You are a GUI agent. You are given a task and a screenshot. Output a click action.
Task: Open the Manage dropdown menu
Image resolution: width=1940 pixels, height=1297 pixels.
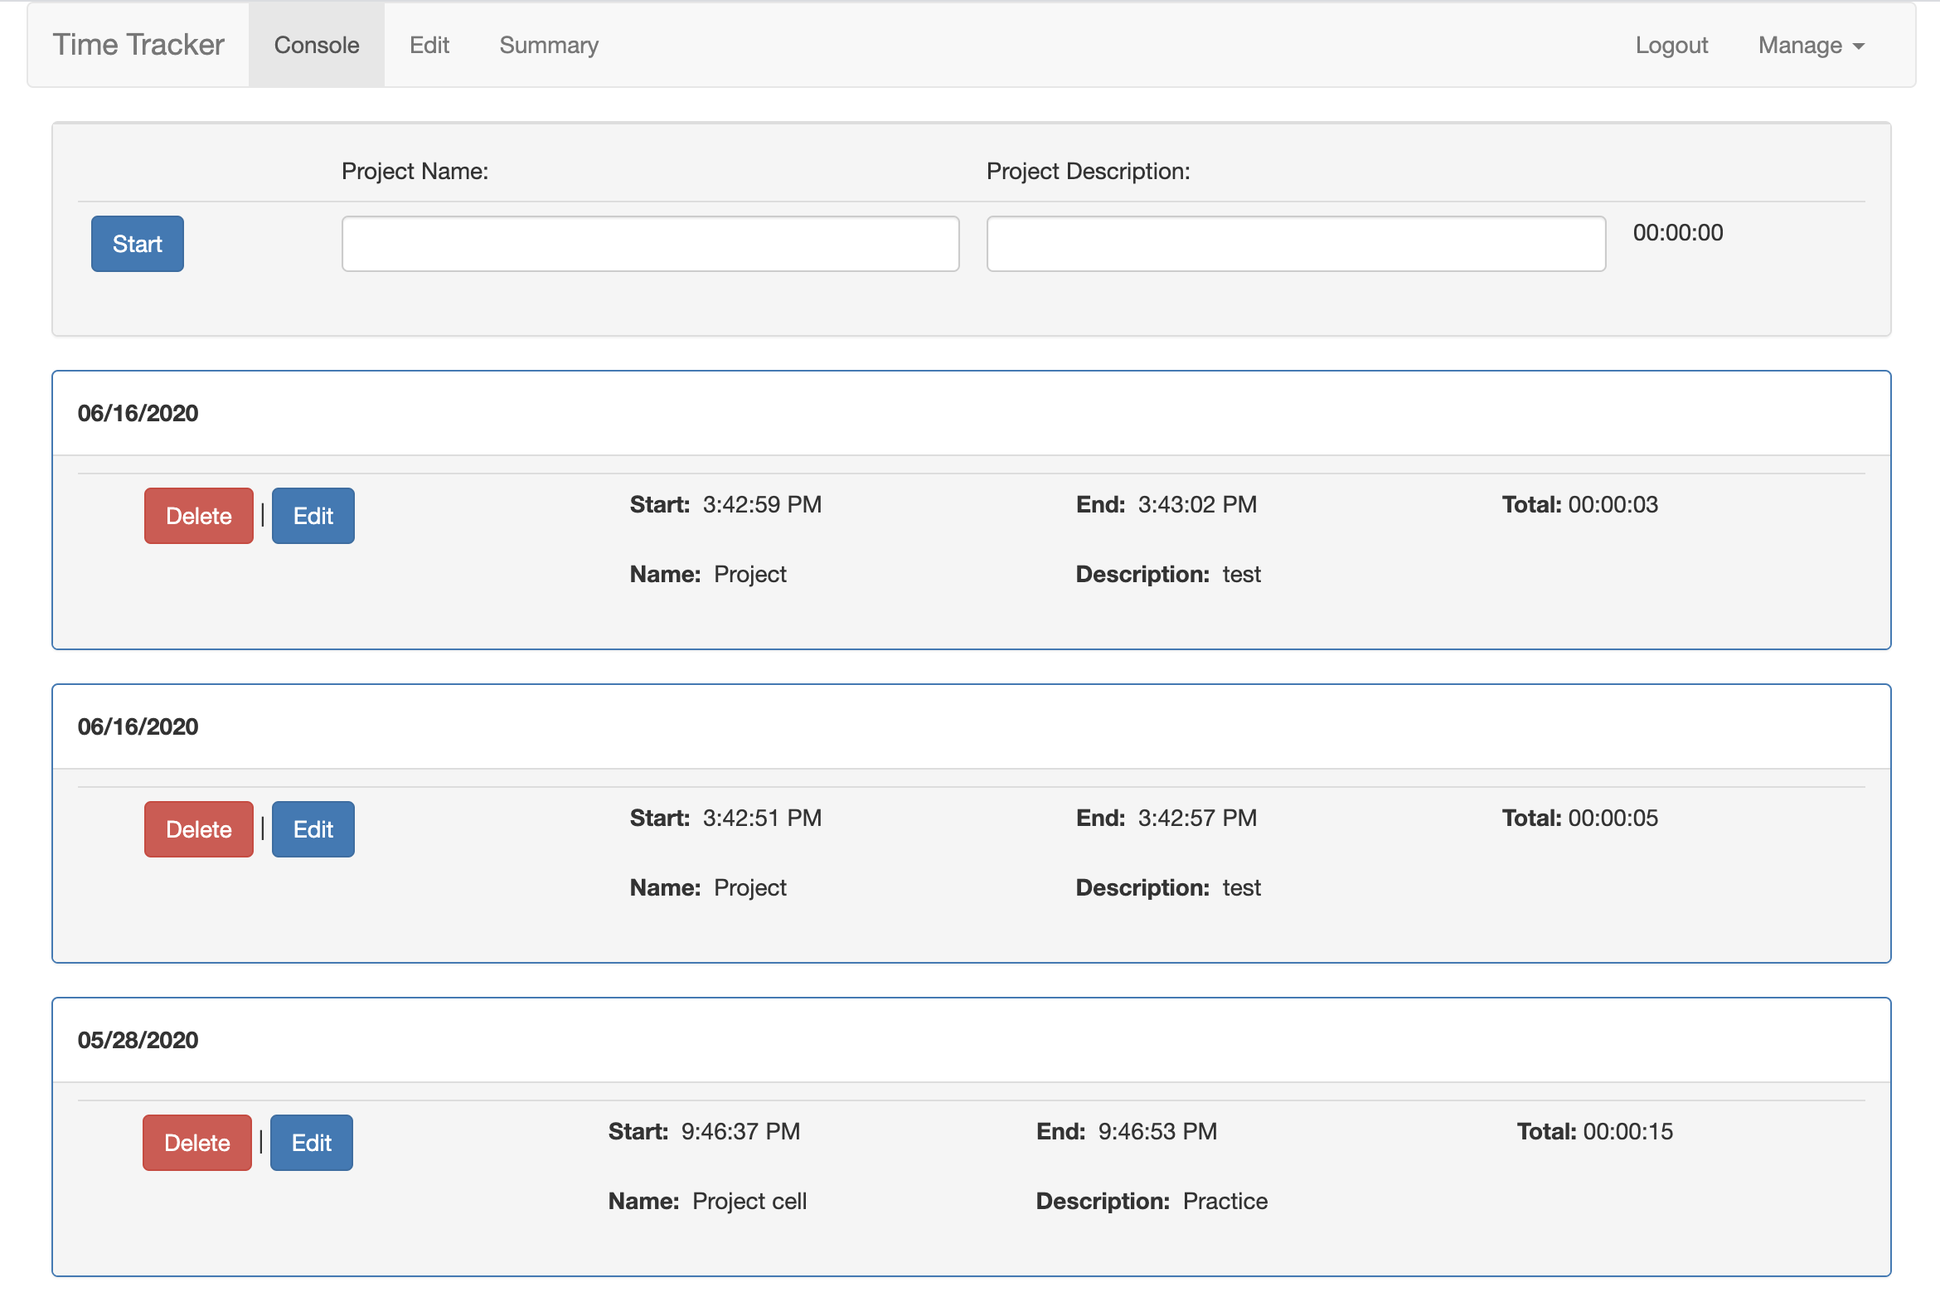(x=1811, y=45)
